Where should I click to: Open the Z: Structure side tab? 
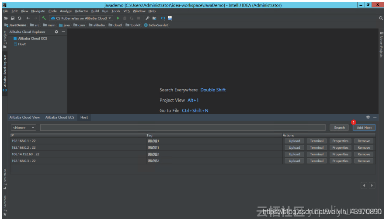point(5,179)
